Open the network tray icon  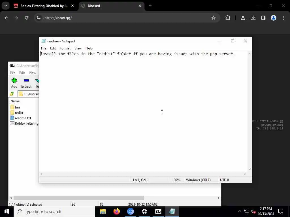[247, 211]
